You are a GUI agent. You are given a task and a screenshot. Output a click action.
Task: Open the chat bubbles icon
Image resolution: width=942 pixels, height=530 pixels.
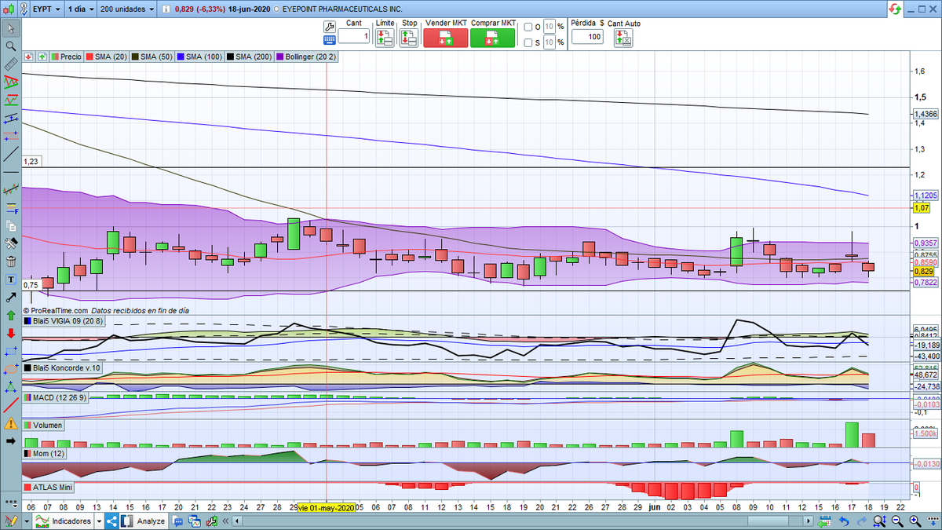[179, 521]
